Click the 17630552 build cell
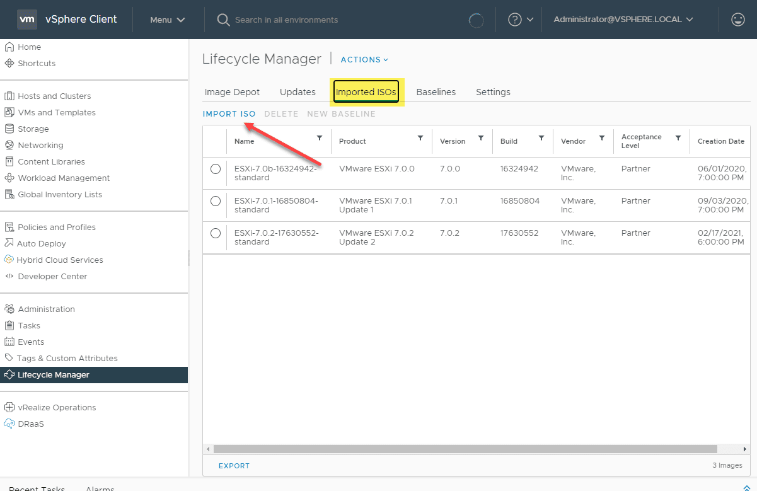 [x=519, y=233]
